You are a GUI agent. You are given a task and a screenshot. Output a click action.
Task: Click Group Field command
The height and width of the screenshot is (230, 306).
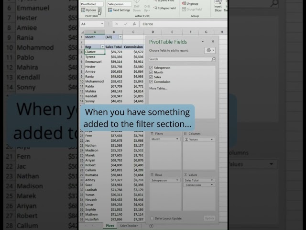pos(192,9)
